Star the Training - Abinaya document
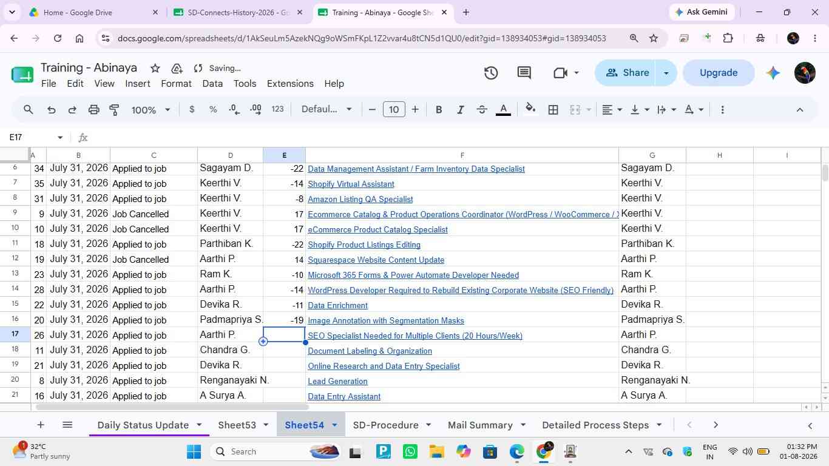This screenshot has width=829, height=466. tap(155, 68)
